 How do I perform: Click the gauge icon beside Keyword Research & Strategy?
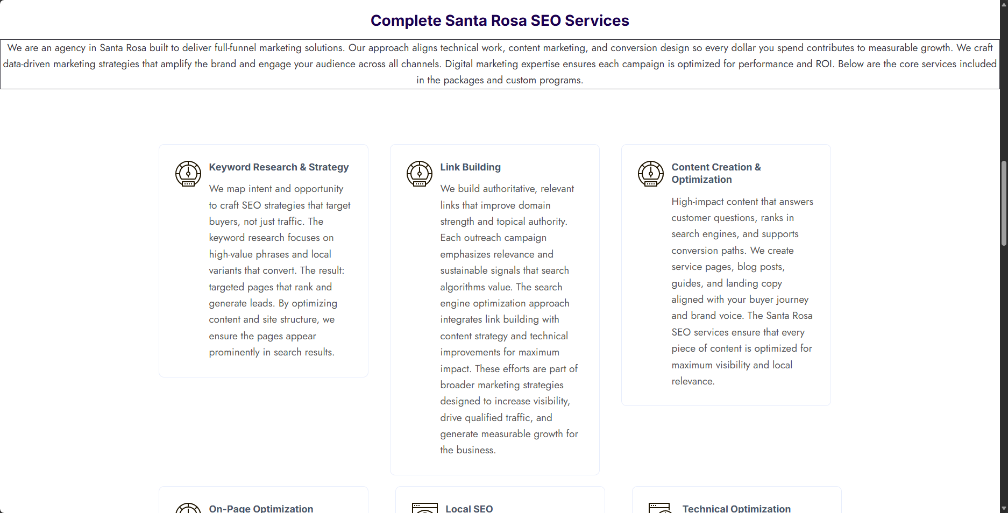pos(188,174)
